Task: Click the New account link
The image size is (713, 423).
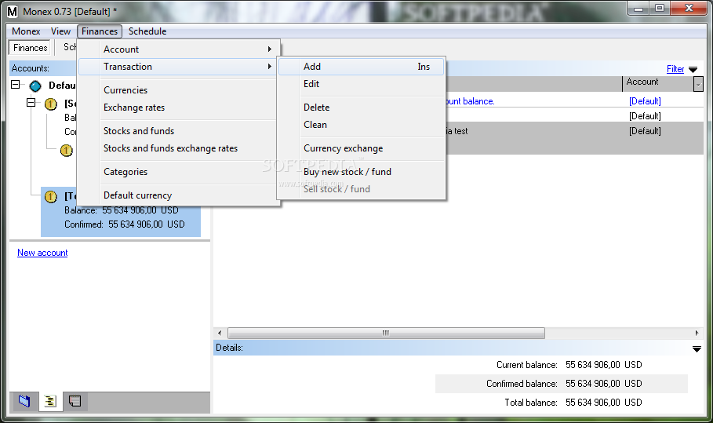Action: tap(42, 253)
